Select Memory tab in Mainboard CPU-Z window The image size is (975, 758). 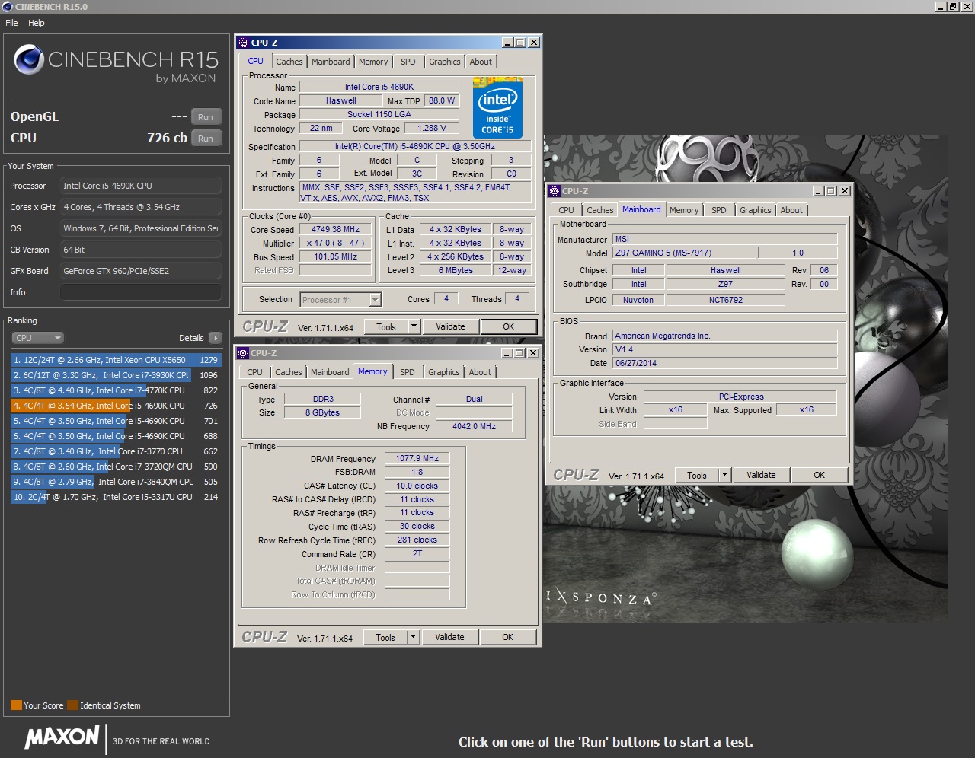point(684,210)
